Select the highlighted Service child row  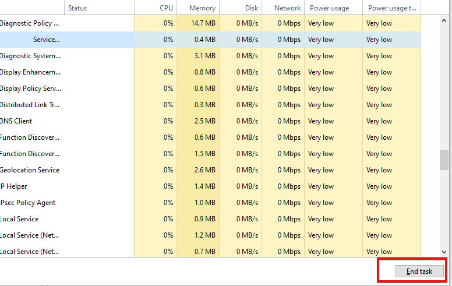click(x=47, y=40)
